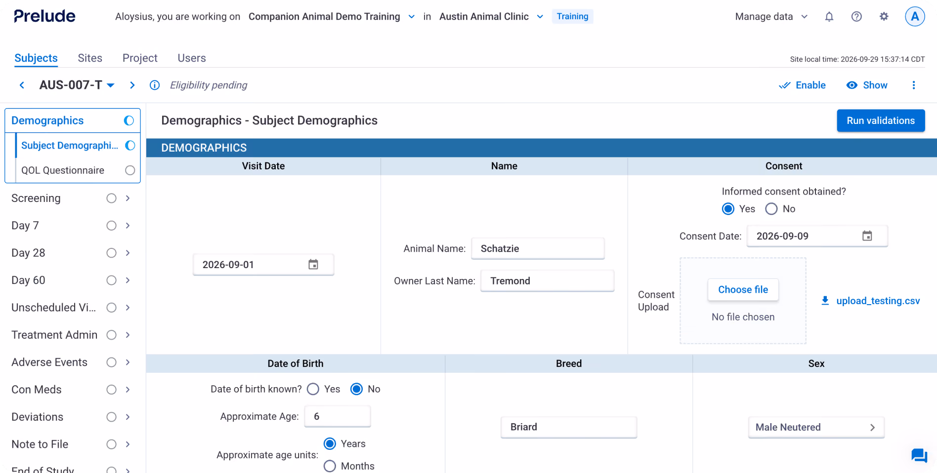Open the chat support icon
The width and height of the screenshot is (937, 473).
[x=919, y=455]
